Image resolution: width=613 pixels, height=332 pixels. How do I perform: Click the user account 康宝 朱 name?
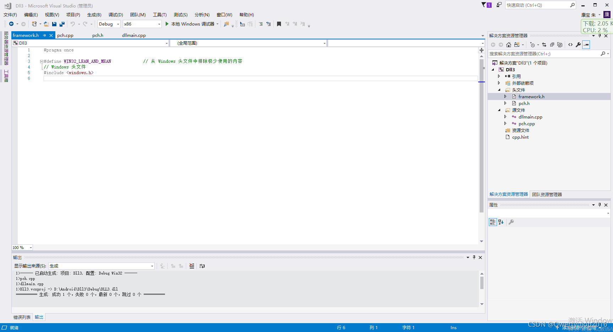point(589,15)
